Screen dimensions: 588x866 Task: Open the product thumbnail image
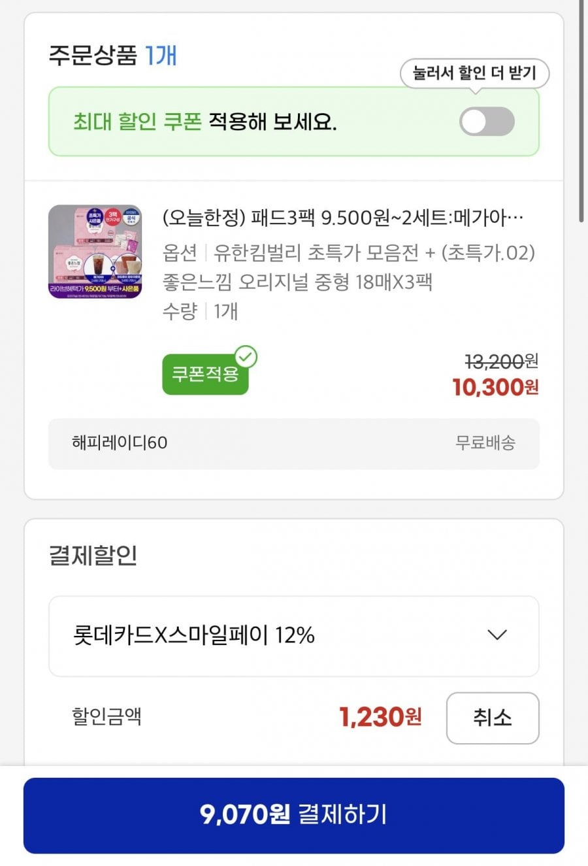(x=95, y=252)
